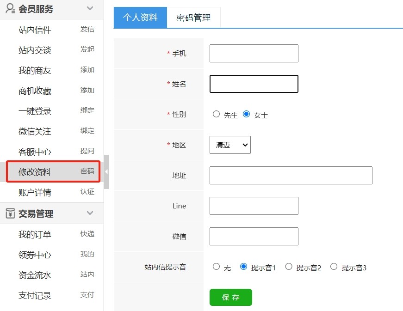The image size is (403, 311).
Task: Click 认证 link beside 账户详情
Action: click(87, 191)
